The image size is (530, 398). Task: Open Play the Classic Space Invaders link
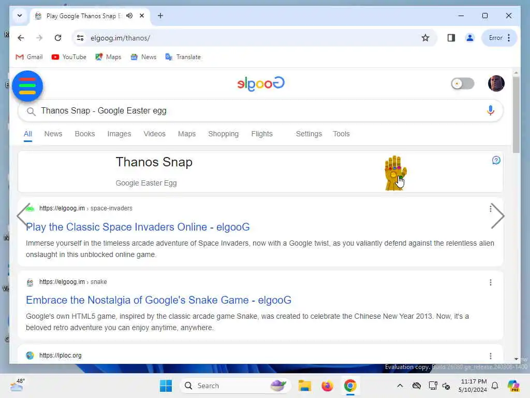point(138,227)
